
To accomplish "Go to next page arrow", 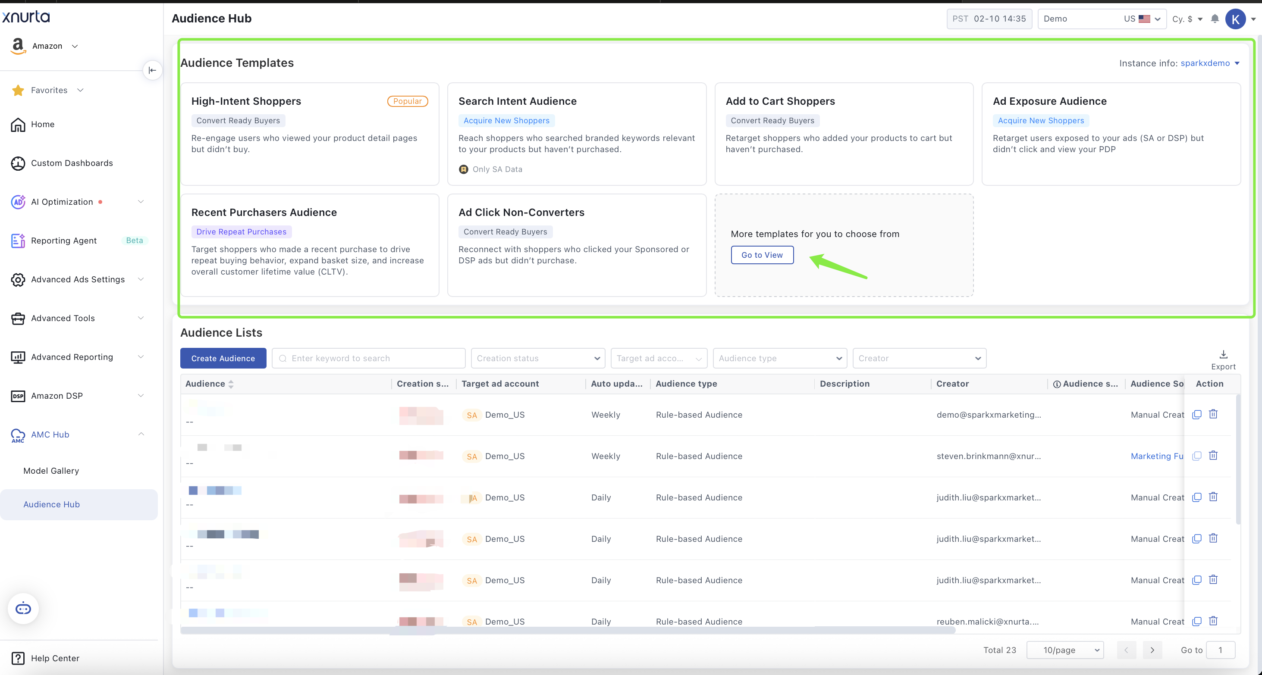I will pyautogui.click(x=1152, y=650).
